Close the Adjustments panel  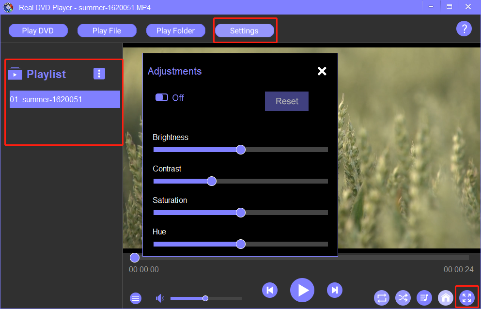[x=322, y=71]
